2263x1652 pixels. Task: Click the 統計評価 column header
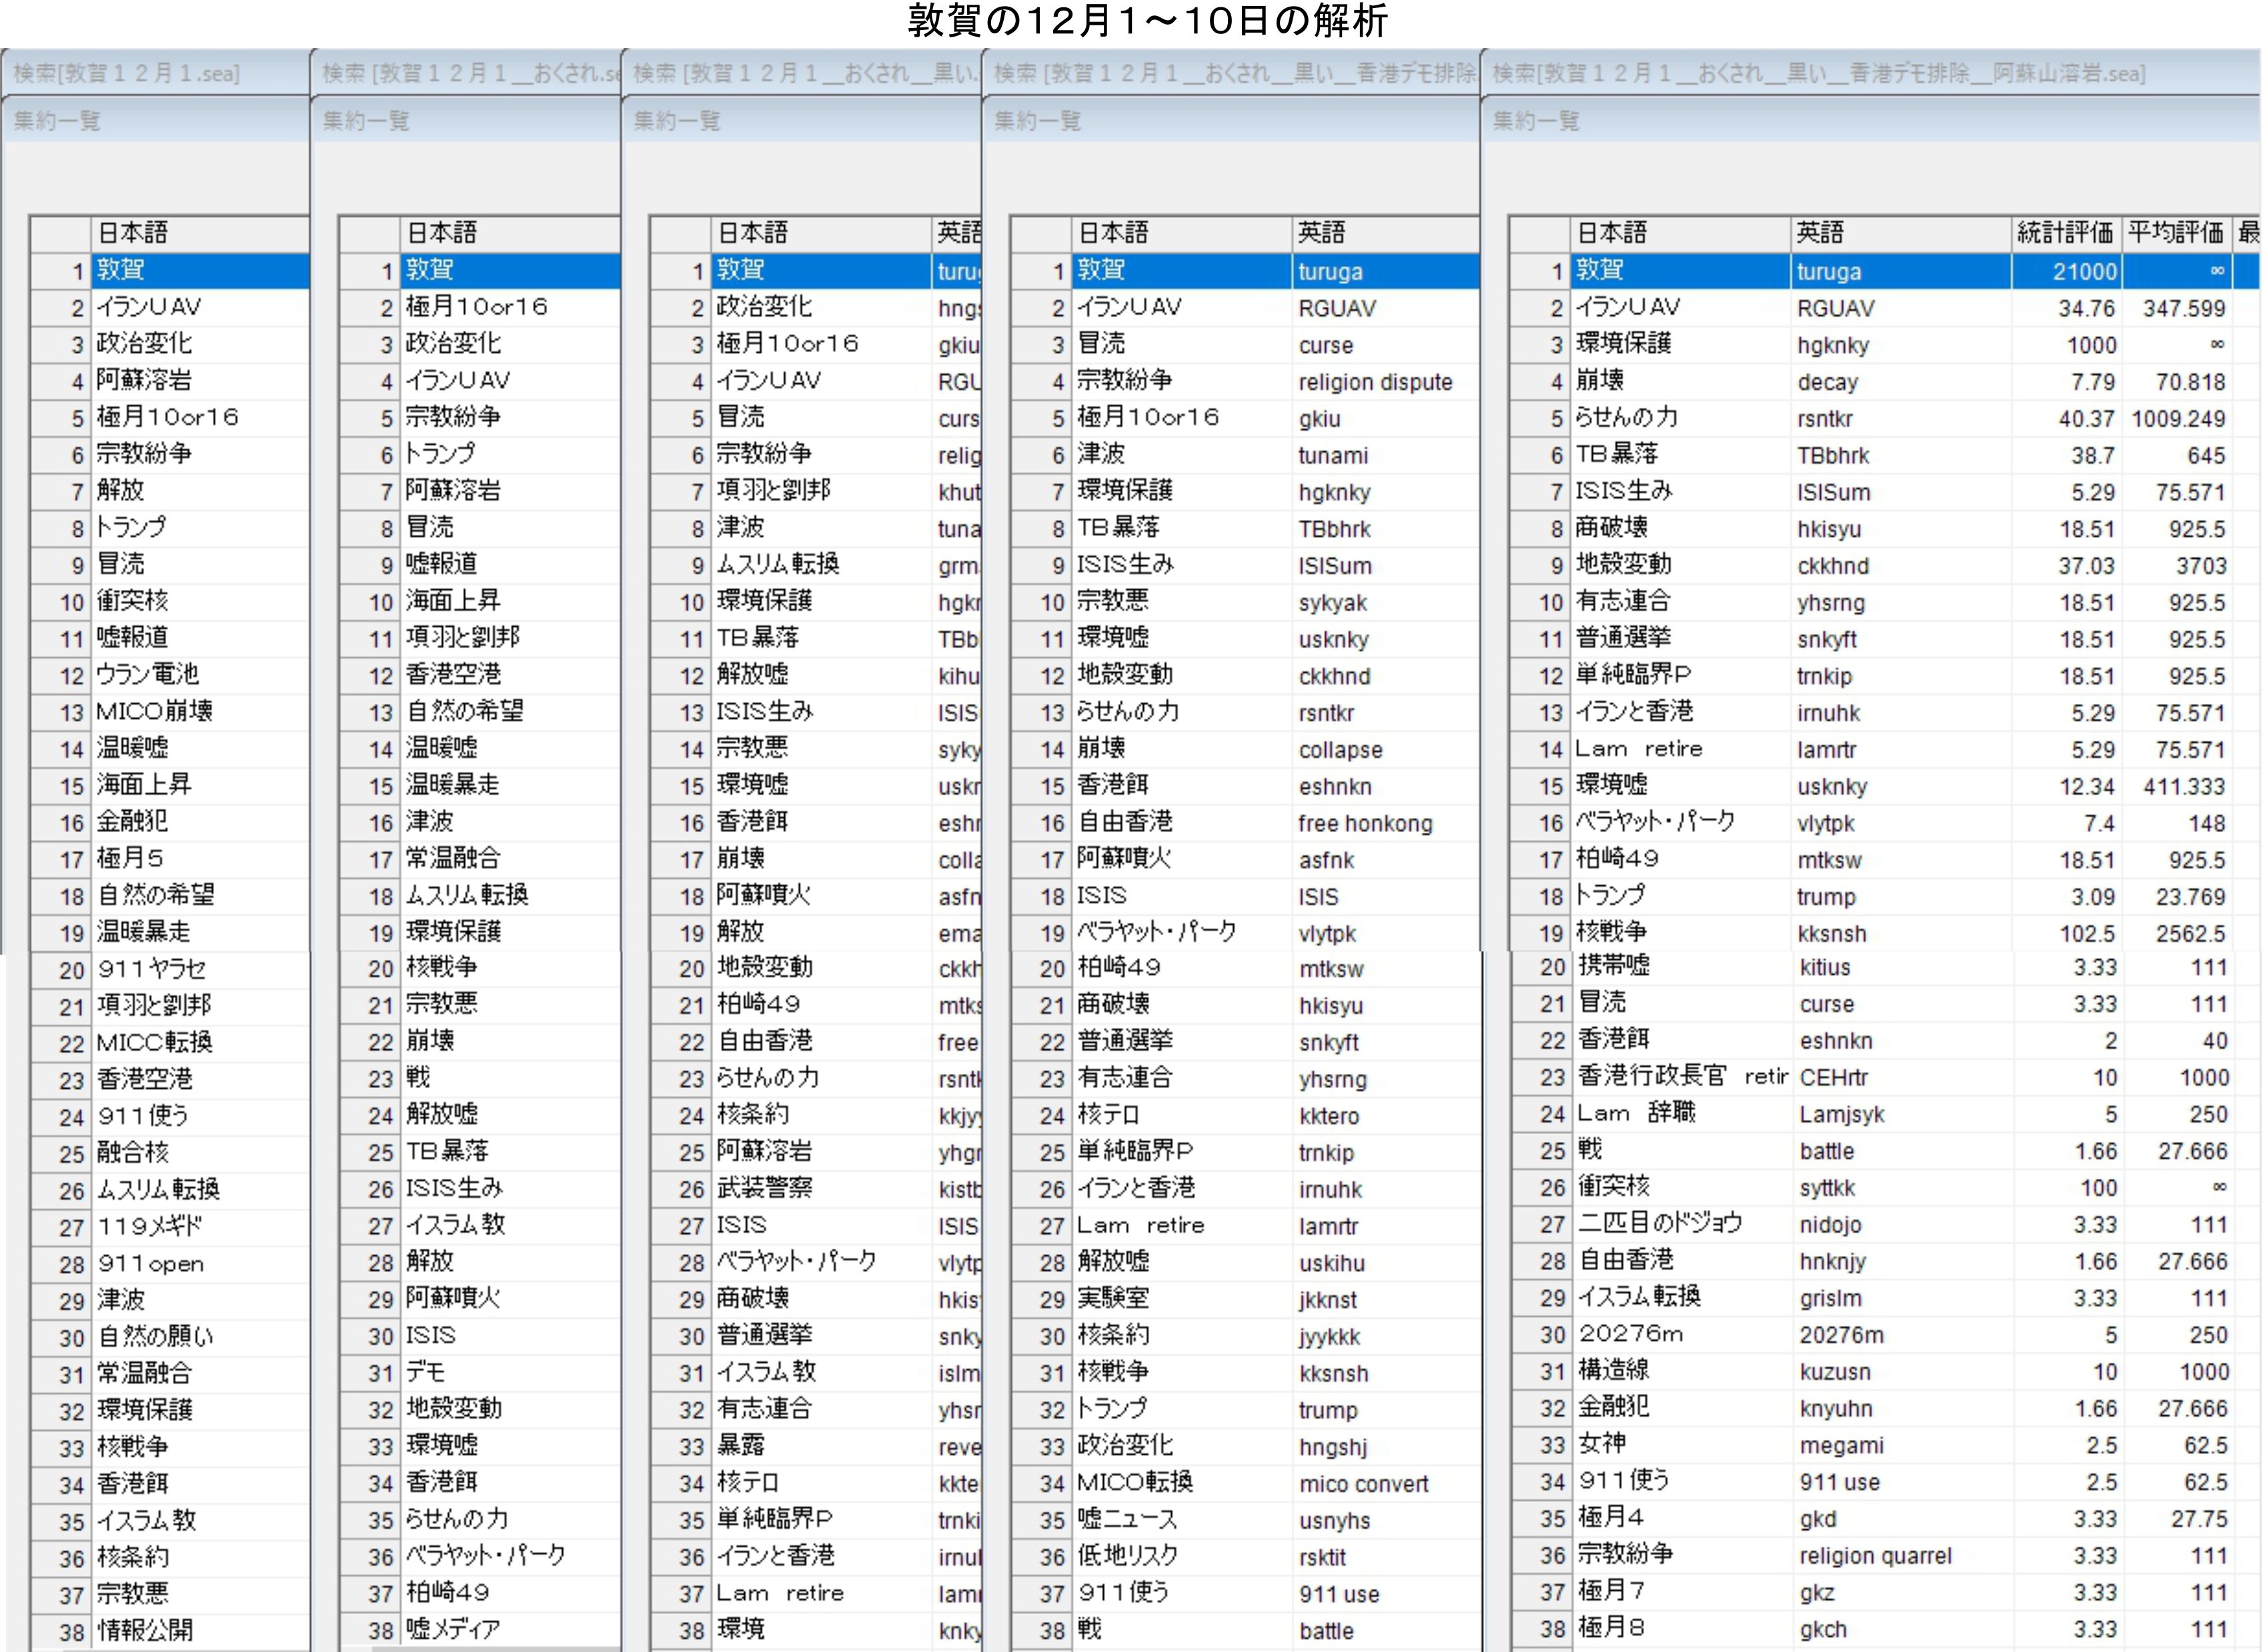click(2065, 233)
